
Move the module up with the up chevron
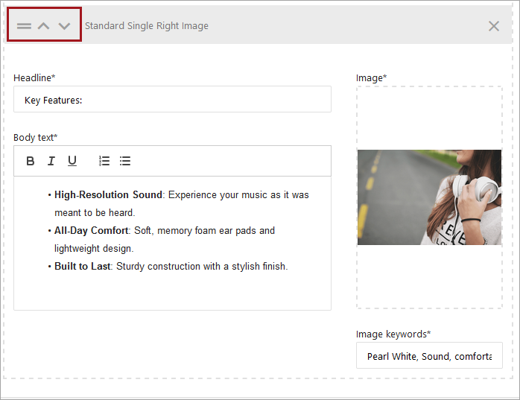tap(44, 26)
